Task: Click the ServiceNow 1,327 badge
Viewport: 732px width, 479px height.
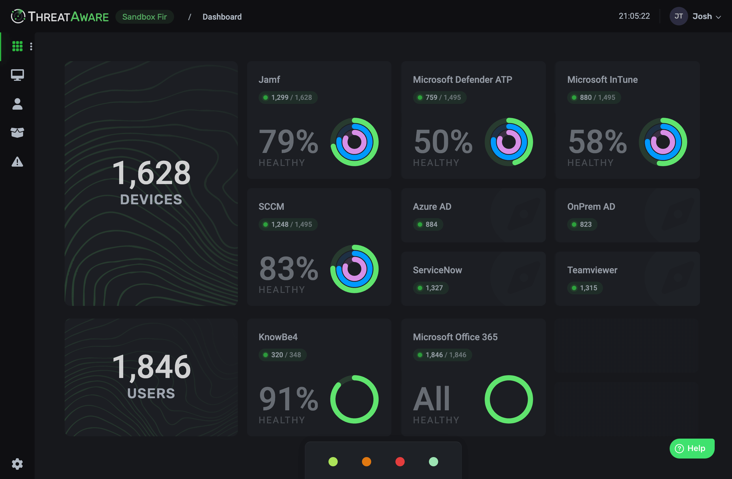Action: 431,288
